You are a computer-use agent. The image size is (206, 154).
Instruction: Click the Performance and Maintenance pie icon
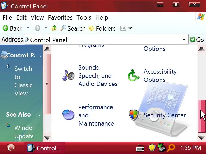pos(68,115)
